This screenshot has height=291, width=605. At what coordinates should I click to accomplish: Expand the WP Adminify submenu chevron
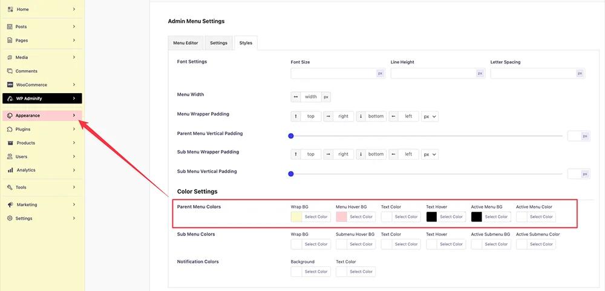(x=74, y=99)
